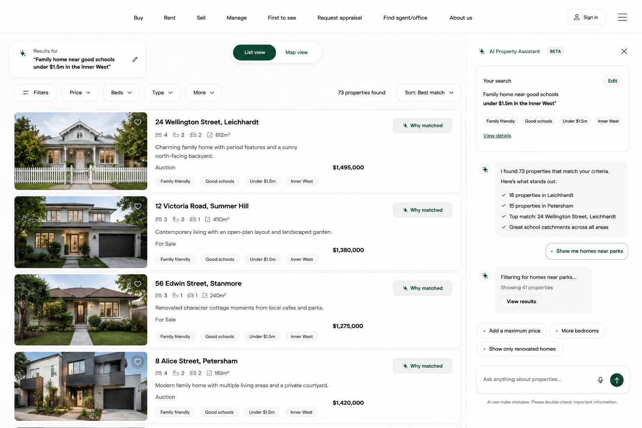
Task: Open Manage navigation item
Action: 237,18
